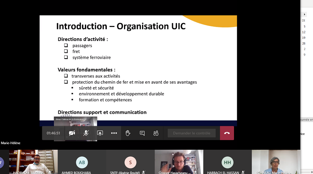This screenshot has height=174, width=313.
Task: Click Bonneau Marie-Hélène's video tile
Action: (276, 161)
